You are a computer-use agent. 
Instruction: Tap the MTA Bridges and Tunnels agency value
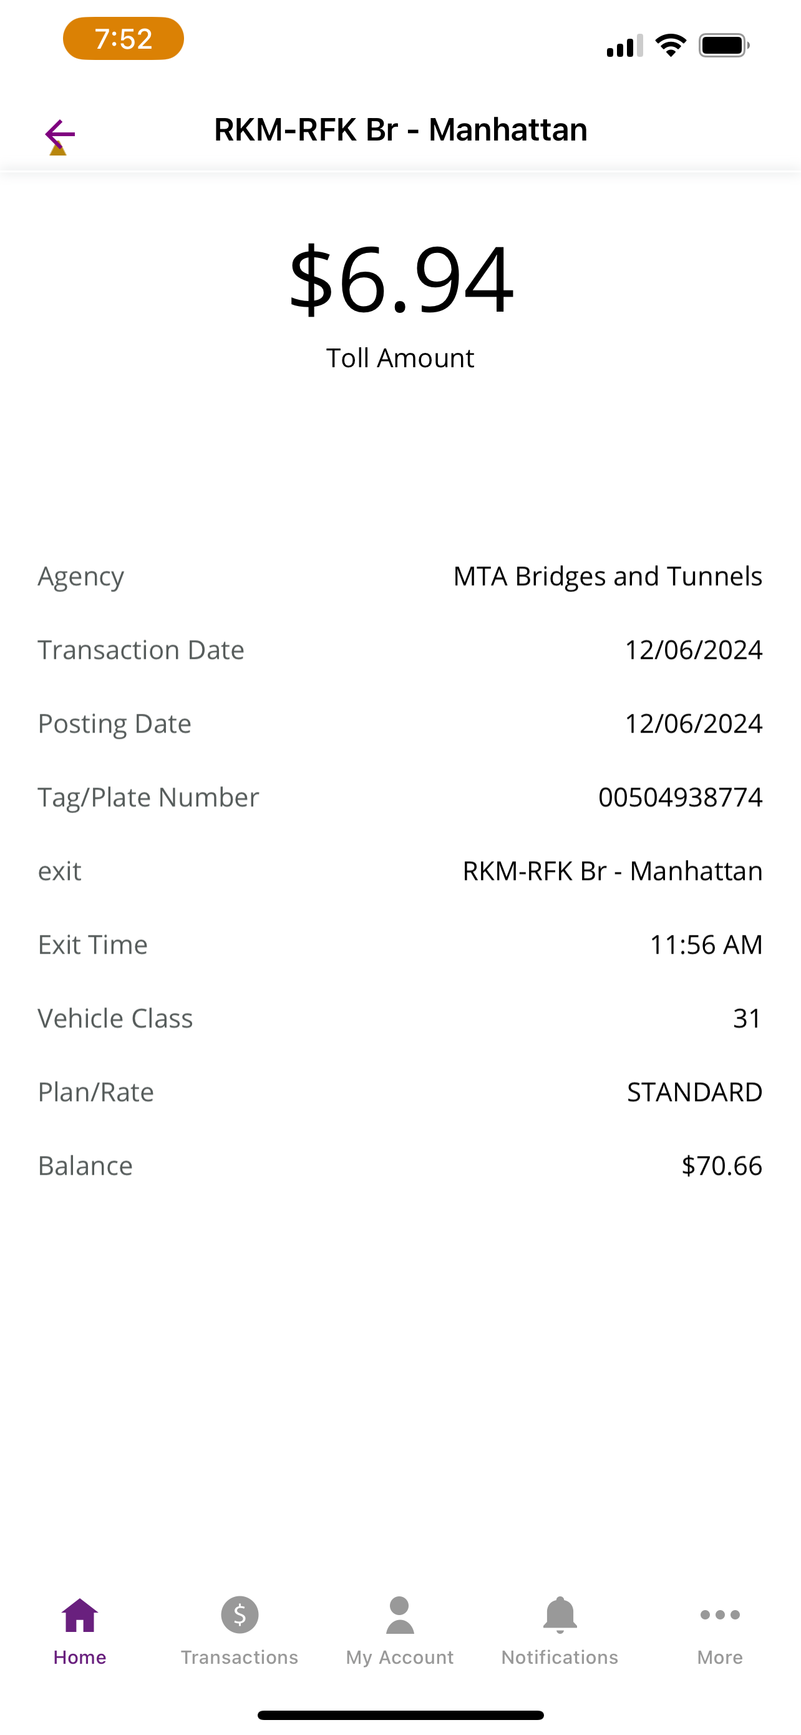click(x=608, y=576)
